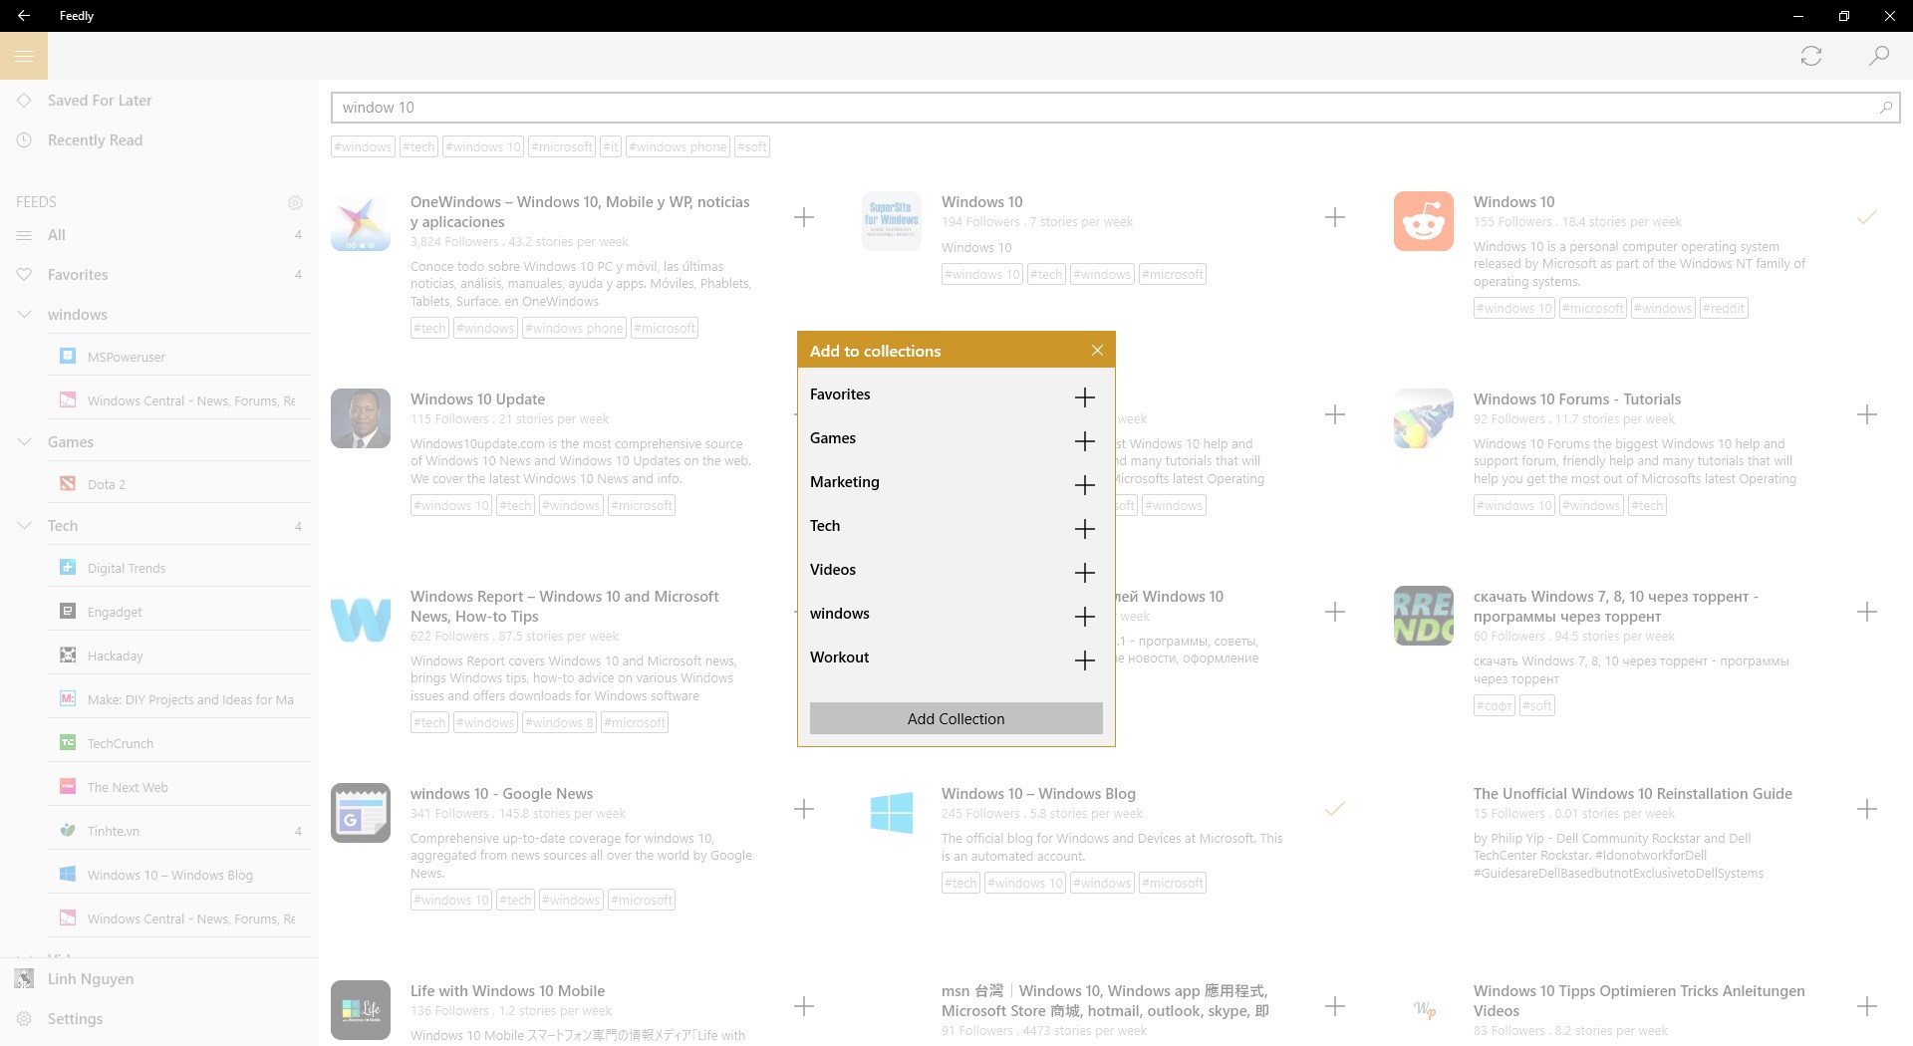Open Windows 10 – Windows Blog sidebar feed
Screen dimensions: 1913x1046
coord(179,875)
